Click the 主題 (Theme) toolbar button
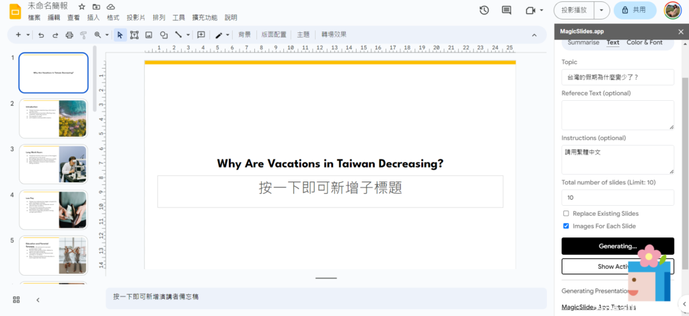The width and height of the screenshot is (689, 316). coord(303,35)
